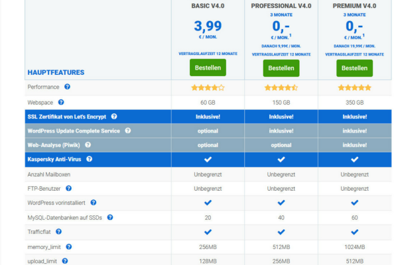Click WordPress vorinstalliert checkmark for Professional
The width and height of the screenshot is (398, 265).
(x=281, y=203)
